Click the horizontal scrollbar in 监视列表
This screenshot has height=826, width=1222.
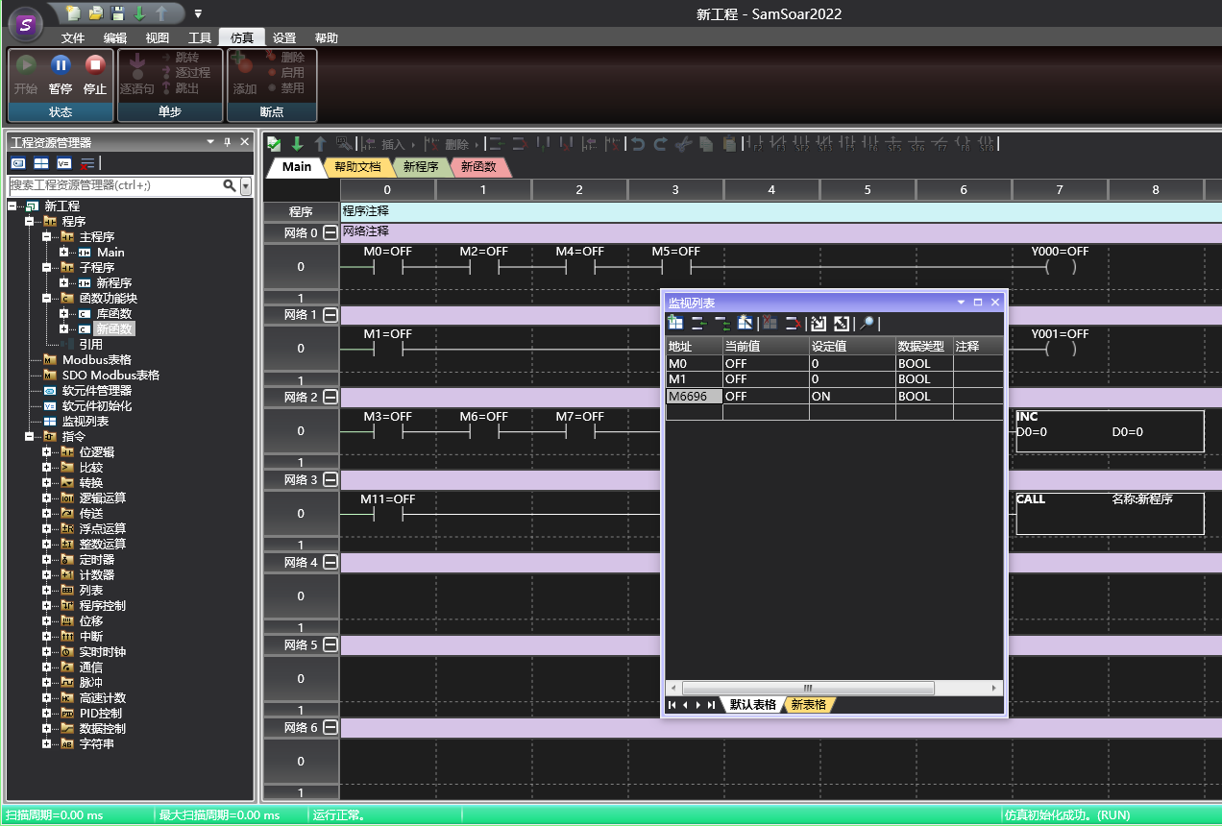(x=807, y=688)
